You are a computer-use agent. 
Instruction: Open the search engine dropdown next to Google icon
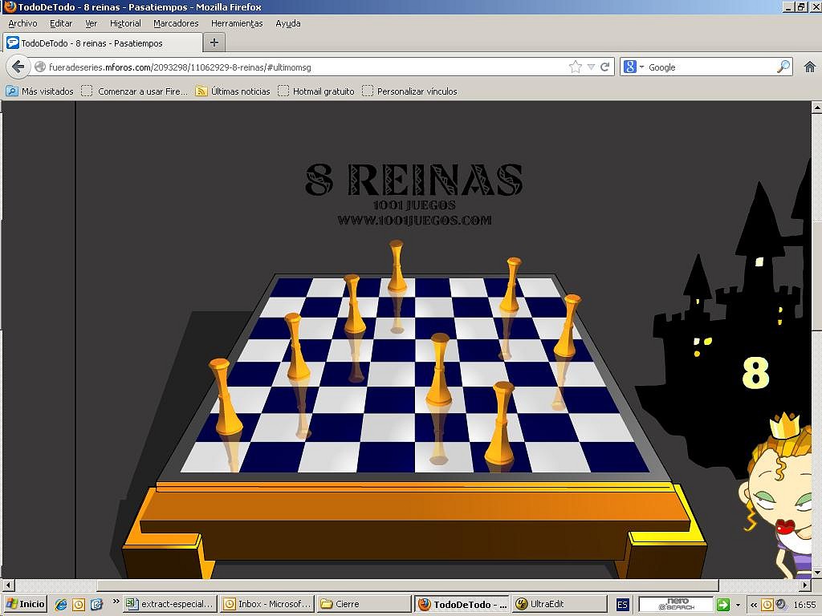[x=641, y=67]
